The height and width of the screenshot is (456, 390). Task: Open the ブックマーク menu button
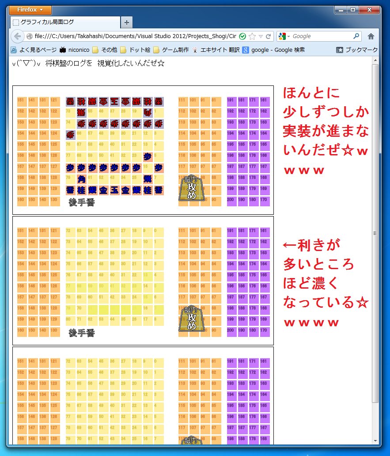357,50
